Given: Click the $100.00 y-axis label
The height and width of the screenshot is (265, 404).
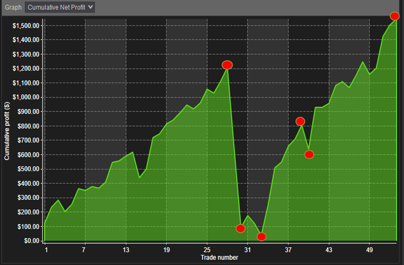Looking at the screenshot, I should 28,227.
